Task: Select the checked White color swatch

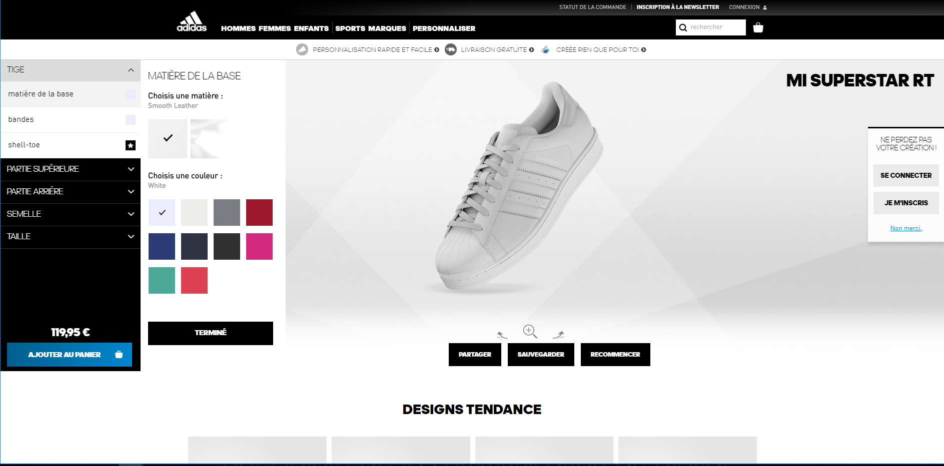Action: point(162,212)
